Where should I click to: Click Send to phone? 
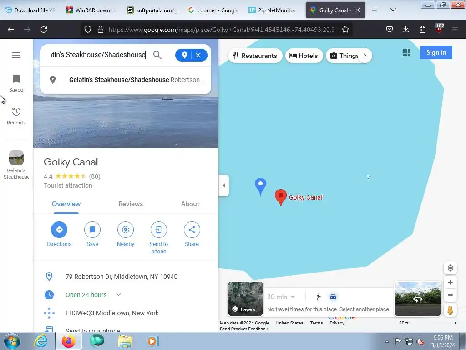[x=159, y=238]
